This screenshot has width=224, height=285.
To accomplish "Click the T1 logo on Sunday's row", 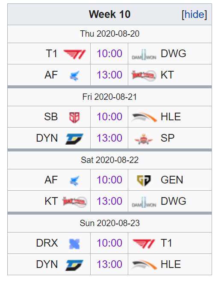I will 144,244.
